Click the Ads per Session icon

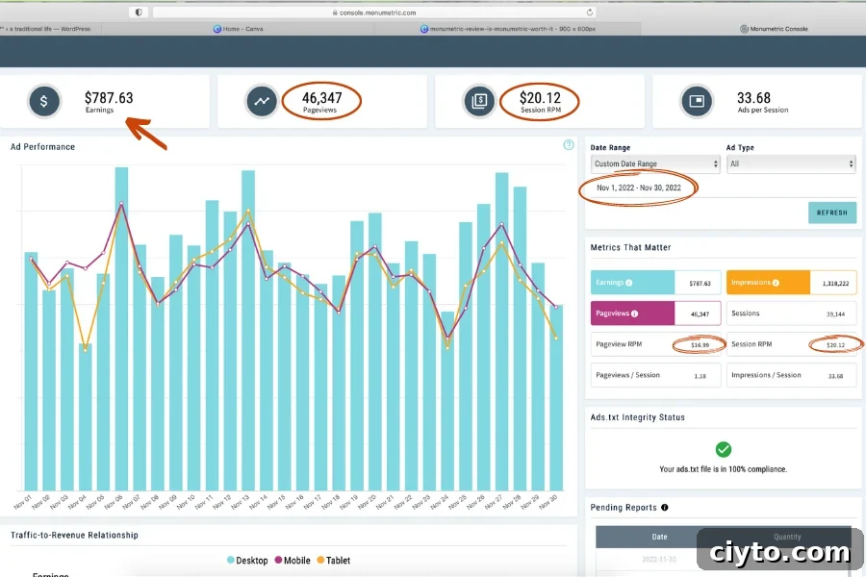coord(697,102)
